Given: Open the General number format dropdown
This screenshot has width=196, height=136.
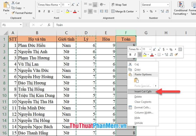Looking at the screenshot, I should [167, 5].
